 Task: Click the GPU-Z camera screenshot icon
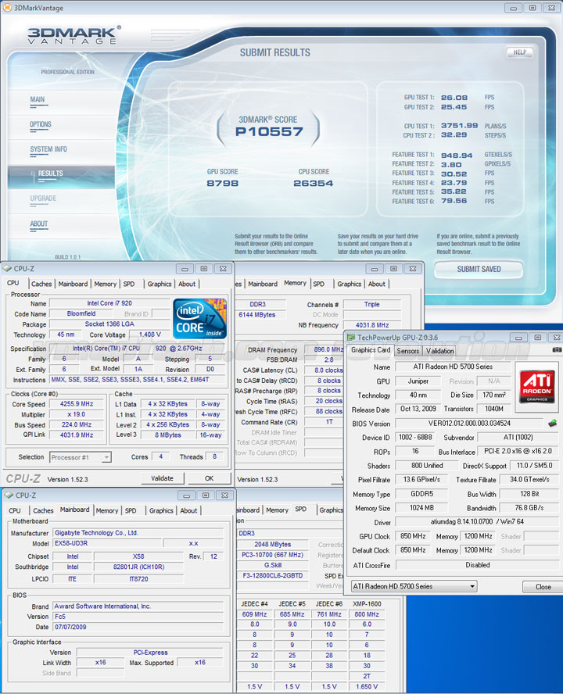click(x=557, y=350)
